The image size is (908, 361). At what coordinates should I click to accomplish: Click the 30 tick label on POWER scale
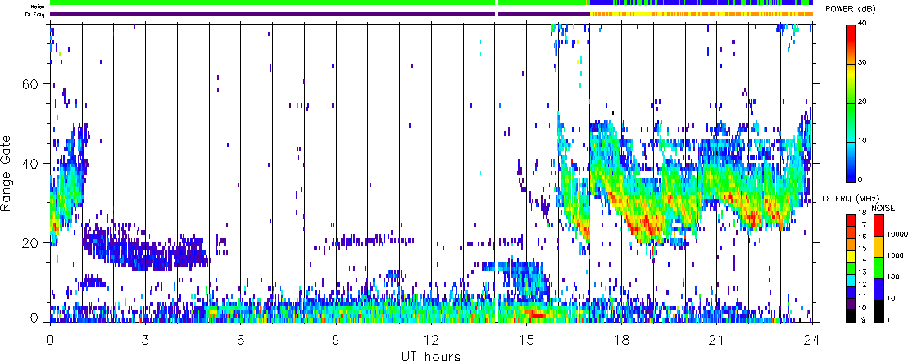point(862,62)
